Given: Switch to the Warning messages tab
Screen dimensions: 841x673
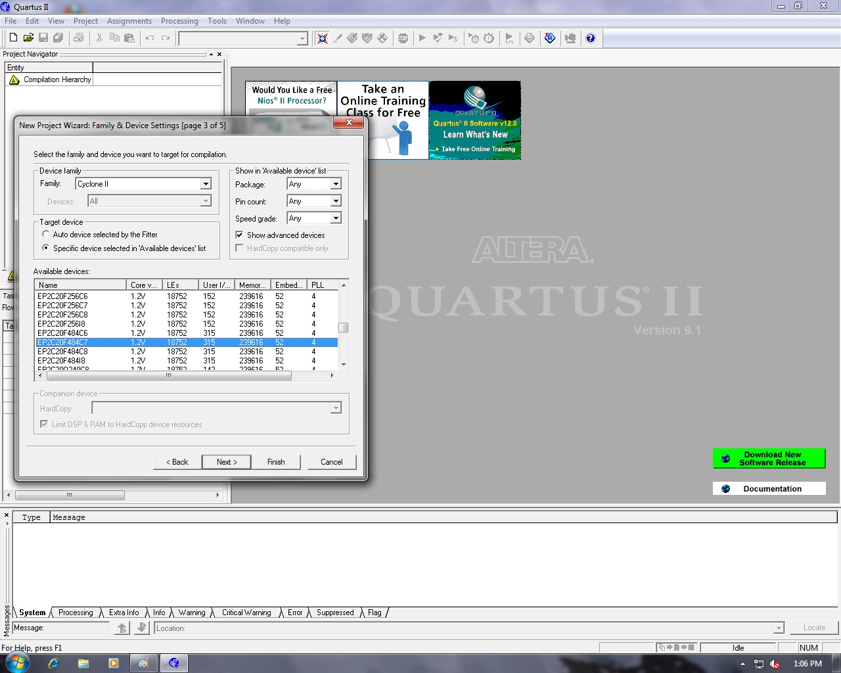Looking at the screenshot, I should [191, 612].
